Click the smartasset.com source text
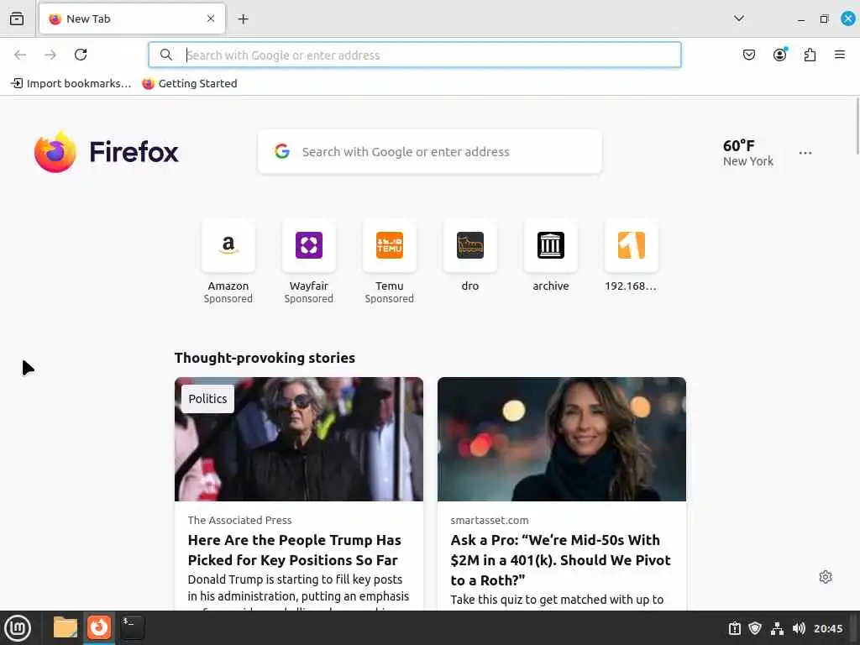Viewport: 860px width, 645px height. click(x=490, y=520)
